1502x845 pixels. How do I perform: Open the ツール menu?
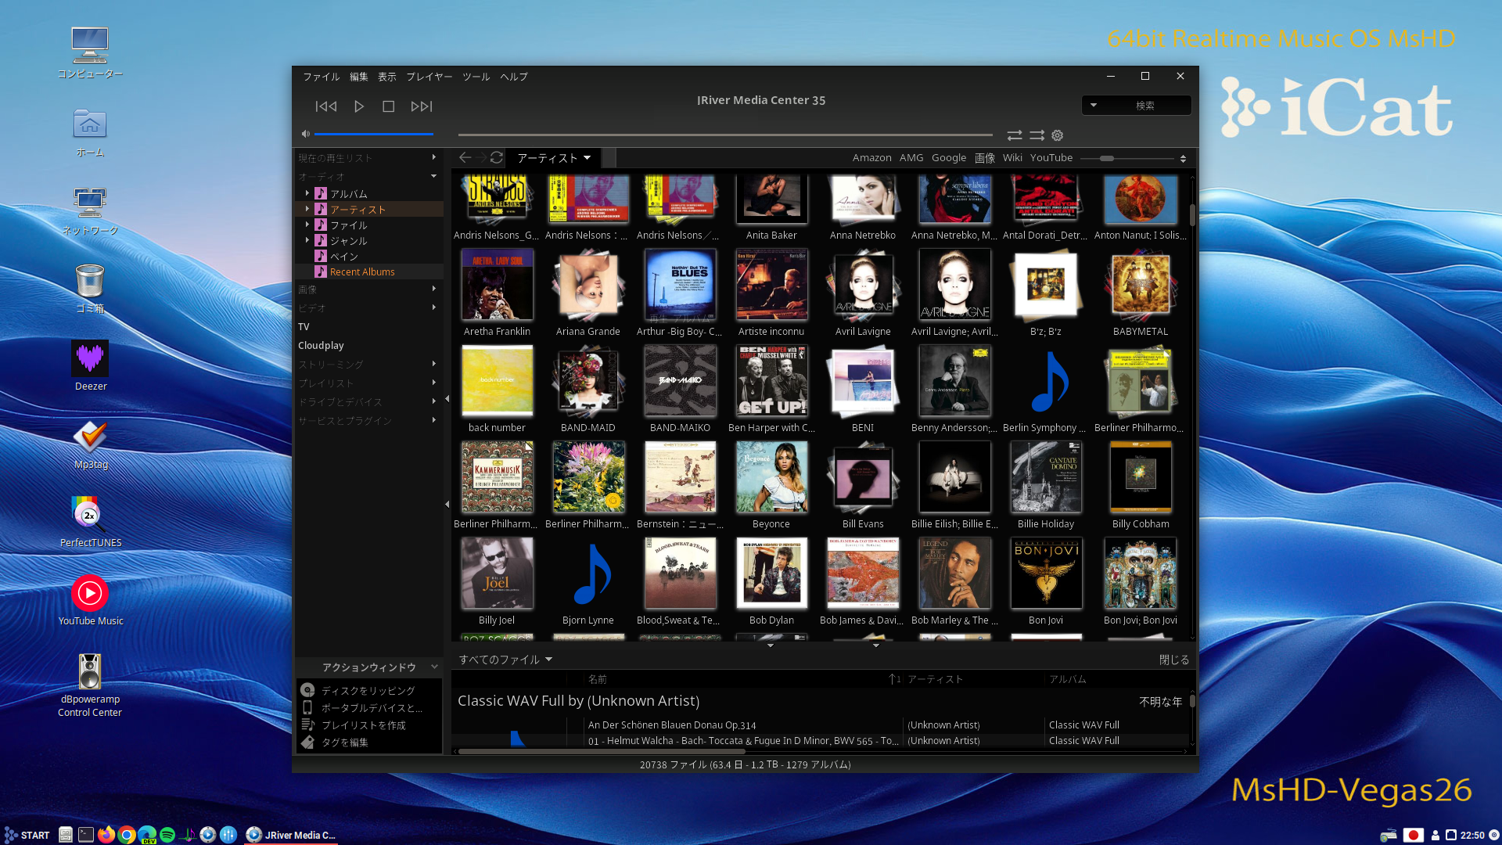tap(476, 77)
